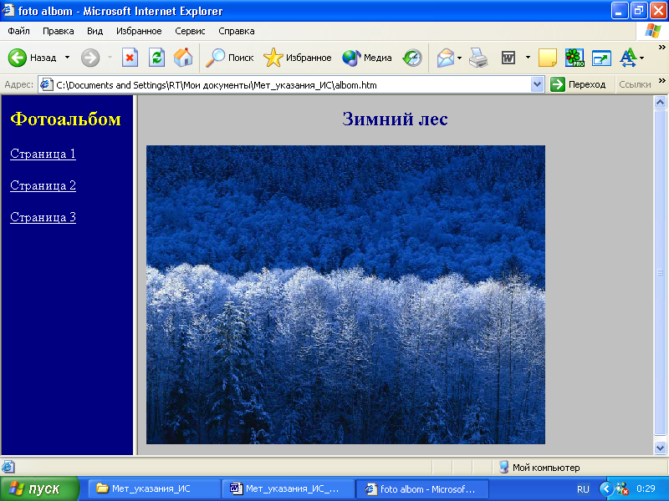This screenshot has width=669, height=501.
Task: Open the Избранное menu
Action: point(139,31)
